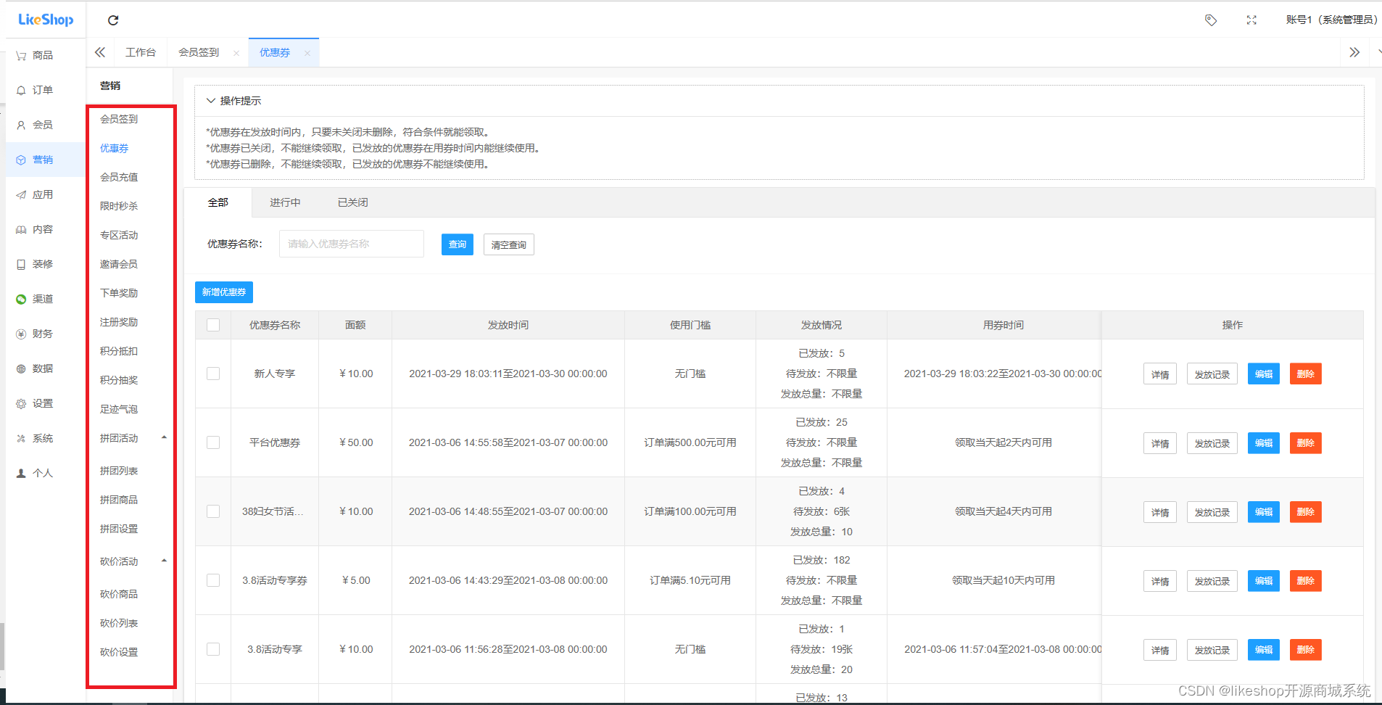Viewport: 1382px width, 705px height.
Task: Select the 进行中 coupon filter tab
Action: [x=285, y=202]
